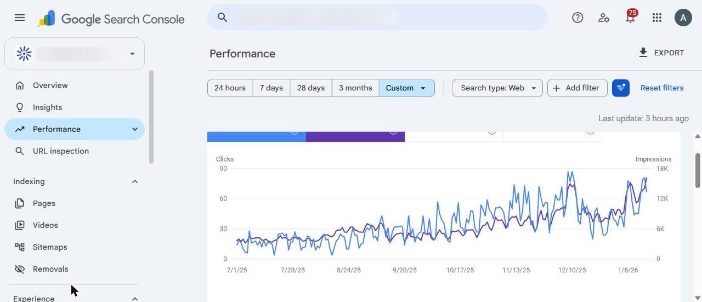
Task: Collapse the Experience section
Action: pos(135,299)
